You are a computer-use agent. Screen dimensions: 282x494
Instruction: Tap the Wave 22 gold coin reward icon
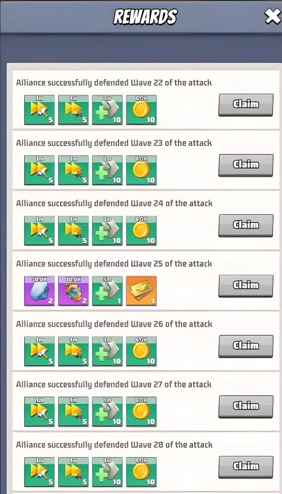click(x=142, y=110)
